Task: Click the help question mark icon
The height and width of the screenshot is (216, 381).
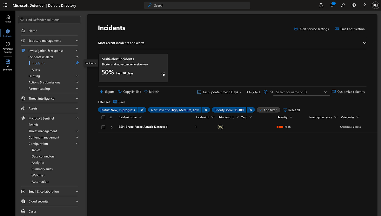Action: [364, 5]
